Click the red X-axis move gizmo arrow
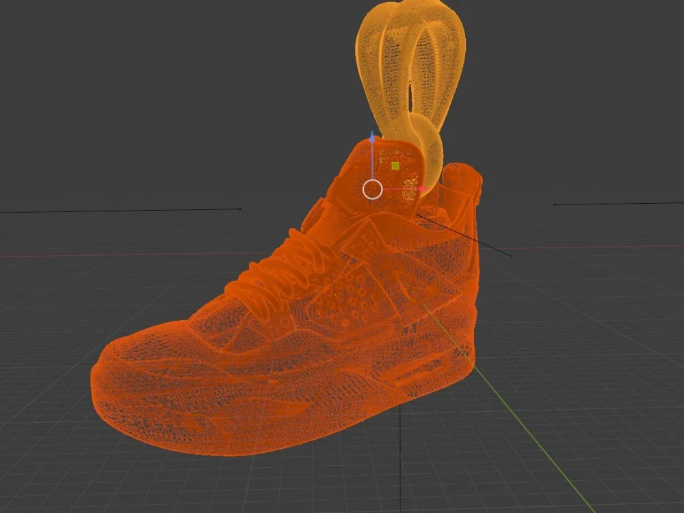 [x=423, y=189]
